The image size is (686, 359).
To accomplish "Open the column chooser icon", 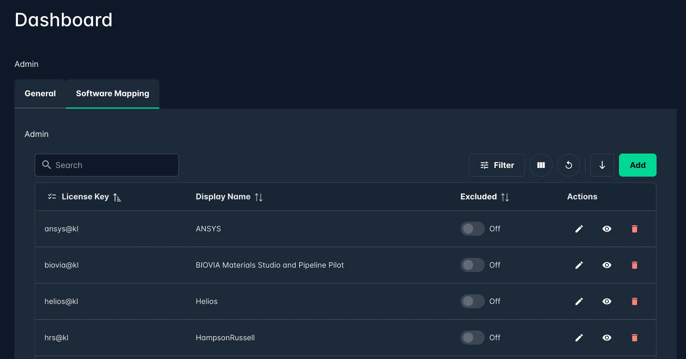I will coord(541,165).
